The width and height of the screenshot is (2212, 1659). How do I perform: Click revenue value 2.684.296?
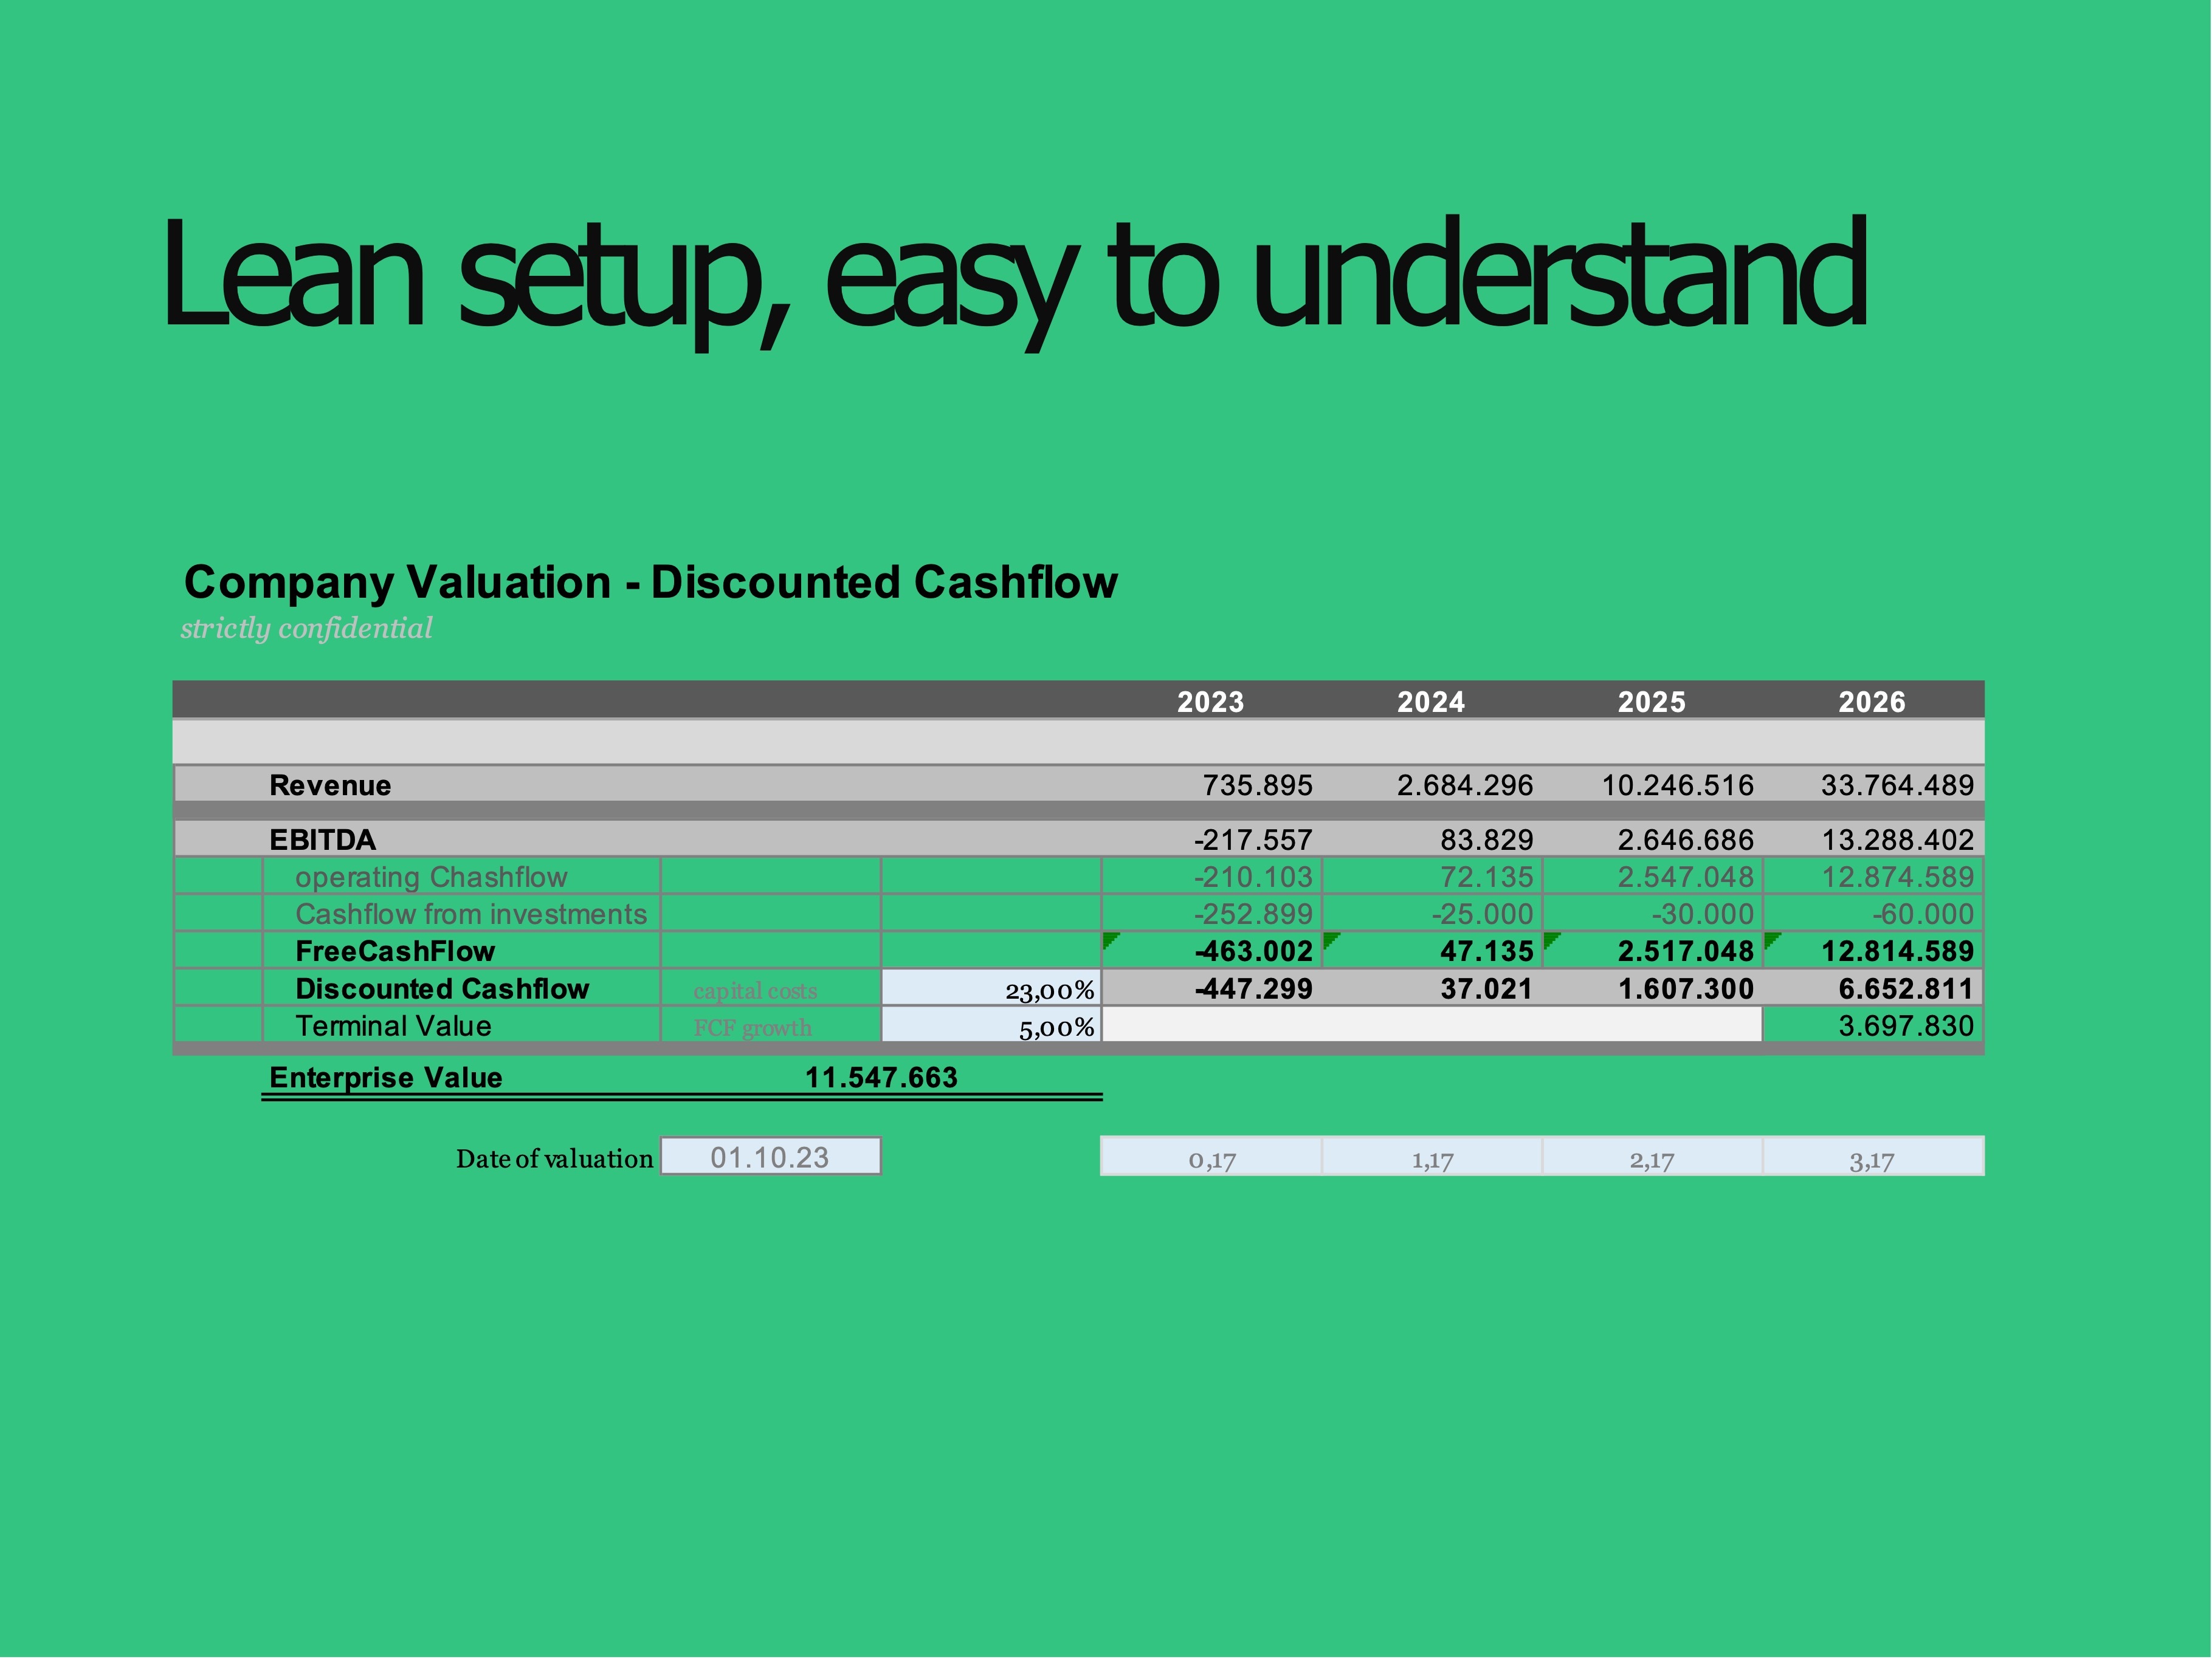click(x=1465, y=785)
